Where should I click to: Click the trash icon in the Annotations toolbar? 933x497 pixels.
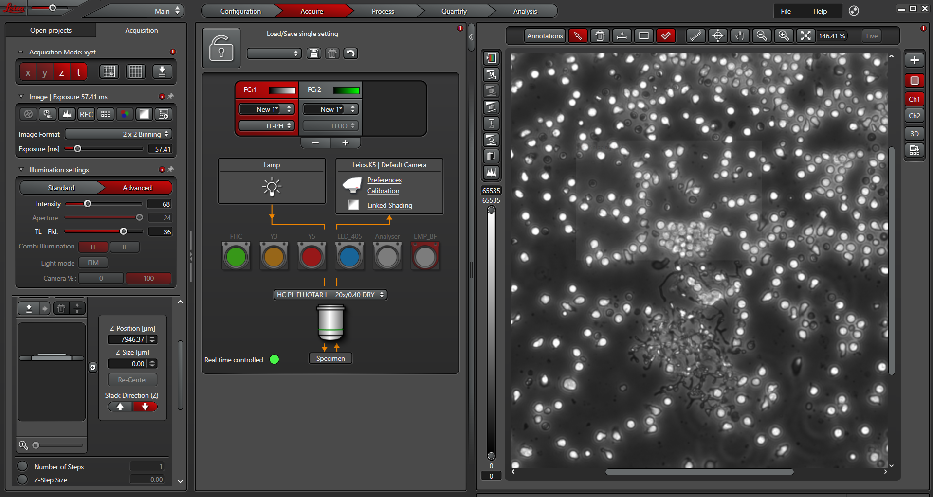coord(600,36)
